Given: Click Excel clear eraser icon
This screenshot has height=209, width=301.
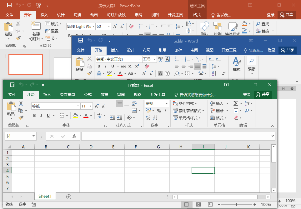Looking at the screenshot, I should 236,118.
